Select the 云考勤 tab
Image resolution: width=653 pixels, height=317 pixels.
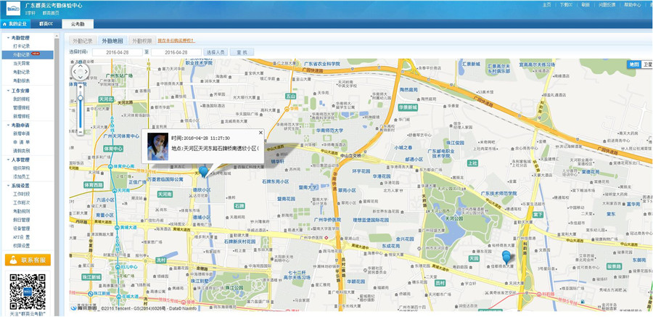point(78,24)
